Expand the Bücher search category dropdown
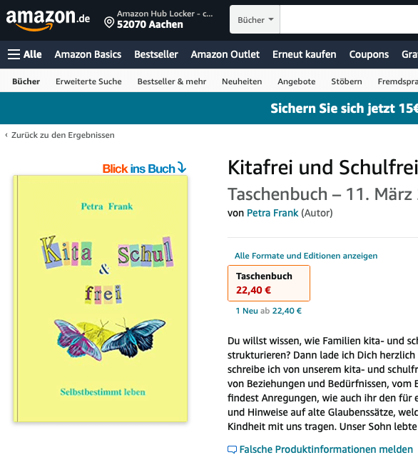Screen dimensions: 418x455 pyautogui.click(x=255, y=19)
